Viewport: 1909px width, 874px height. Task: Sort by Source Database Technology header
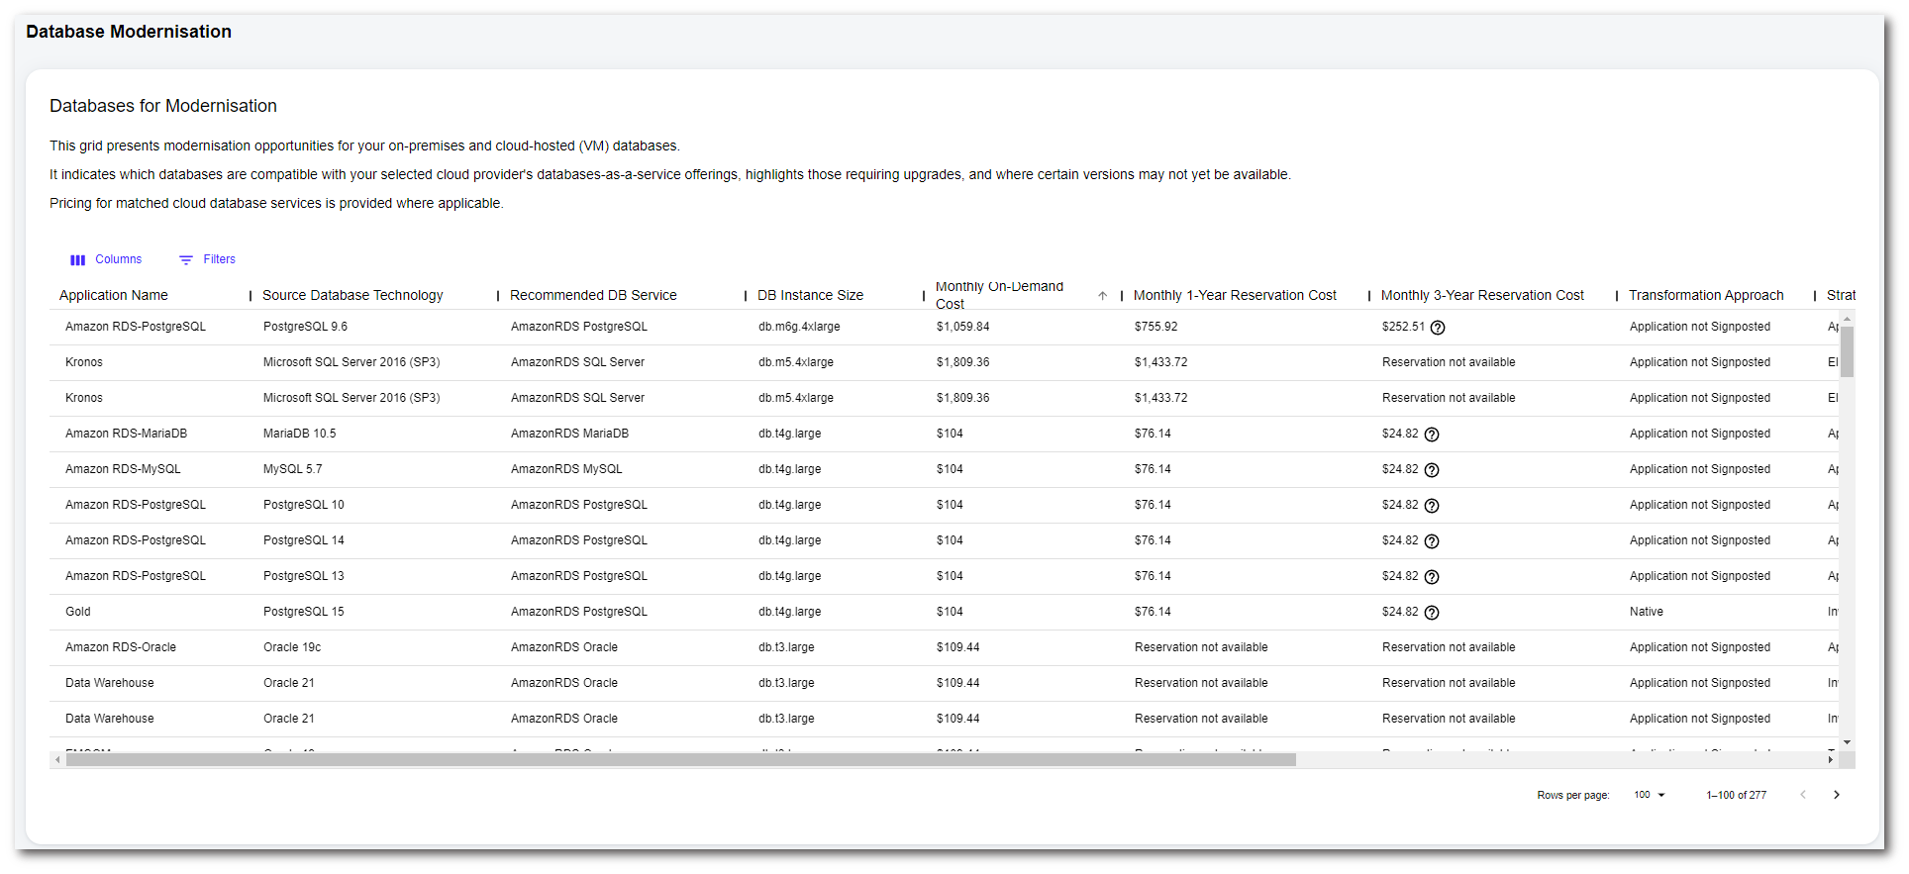click(x=352, y=295)
